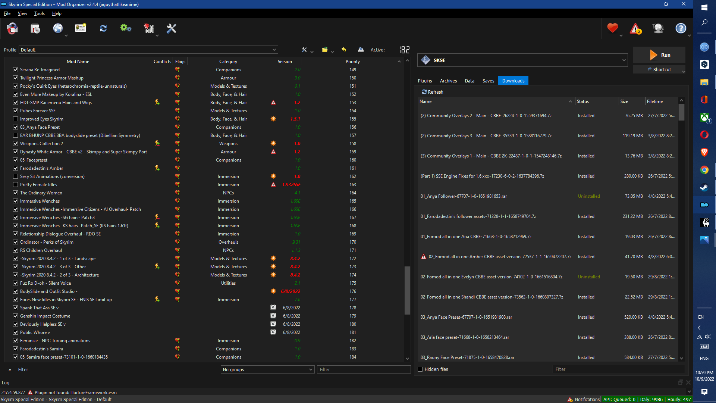Float the Log panel using its undock icon
The width and height of the screenshot is (716, 403).
point(681,382)
